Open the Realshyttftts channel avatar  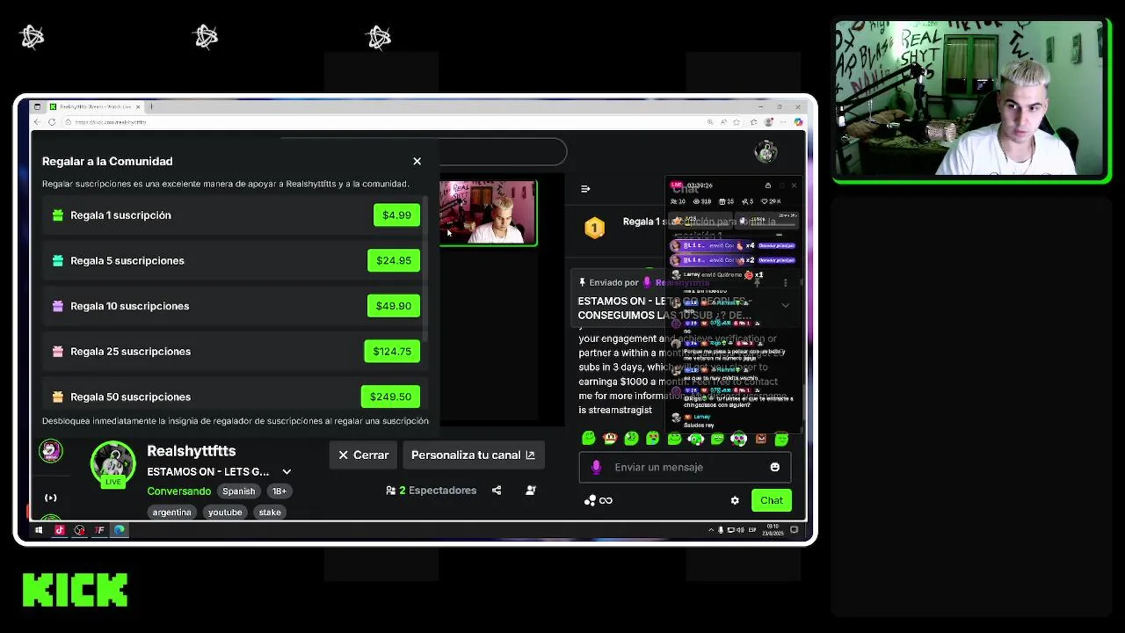pos(113,463)
